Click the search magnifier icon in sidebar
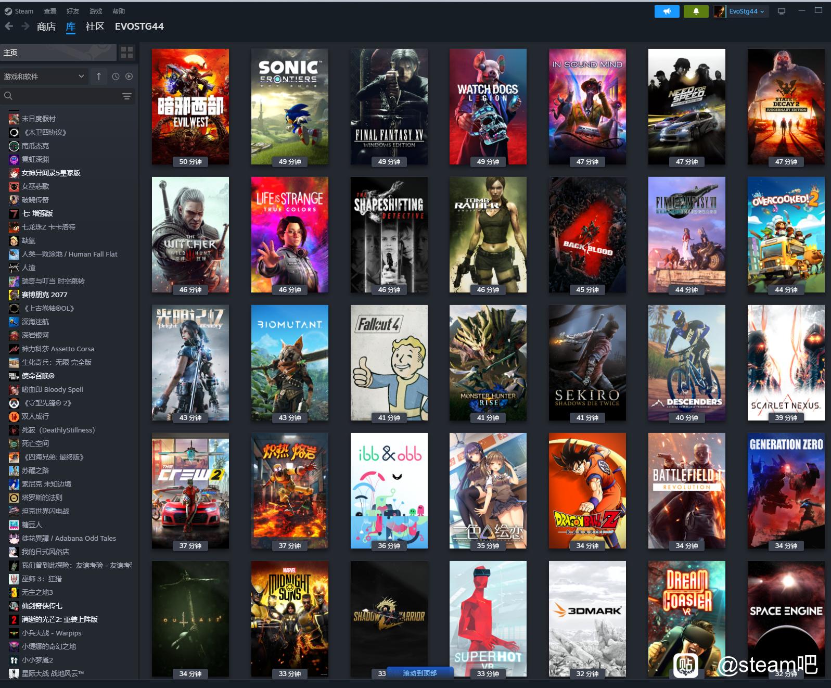Screen dimensions: 831x688 (8, 96)
